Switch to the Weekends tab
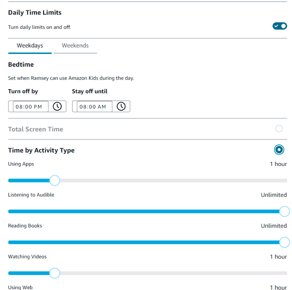This screenshot has height=290, width=292. tap(75, 46)
